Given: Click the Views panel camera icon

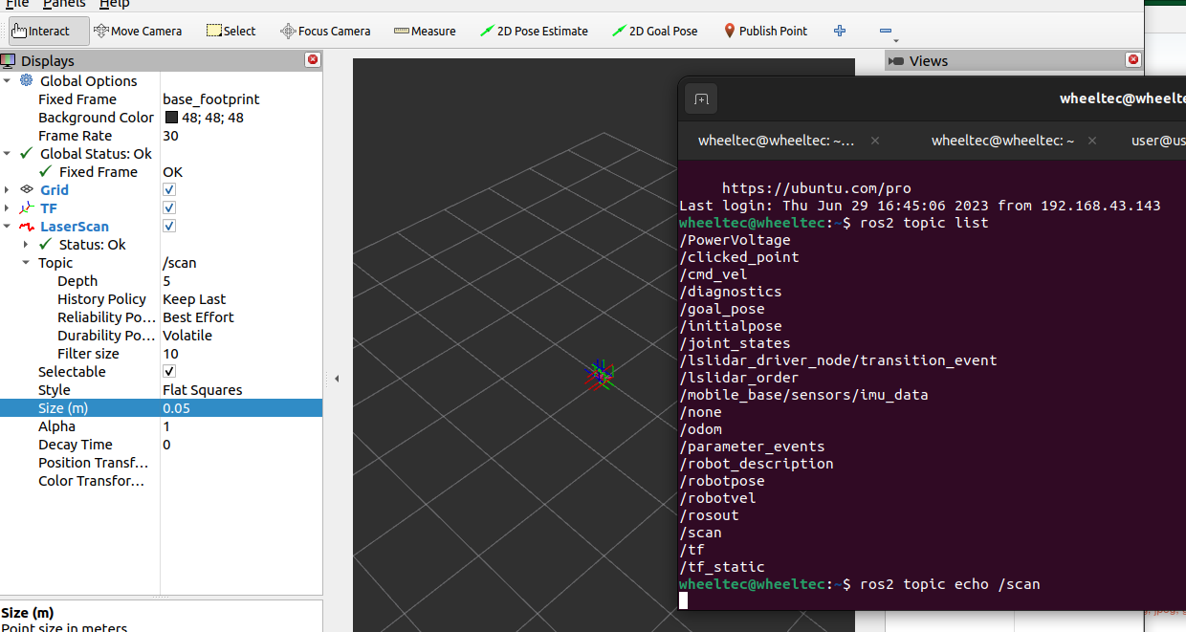Looking at the screenshot, I should pos(896,61).
